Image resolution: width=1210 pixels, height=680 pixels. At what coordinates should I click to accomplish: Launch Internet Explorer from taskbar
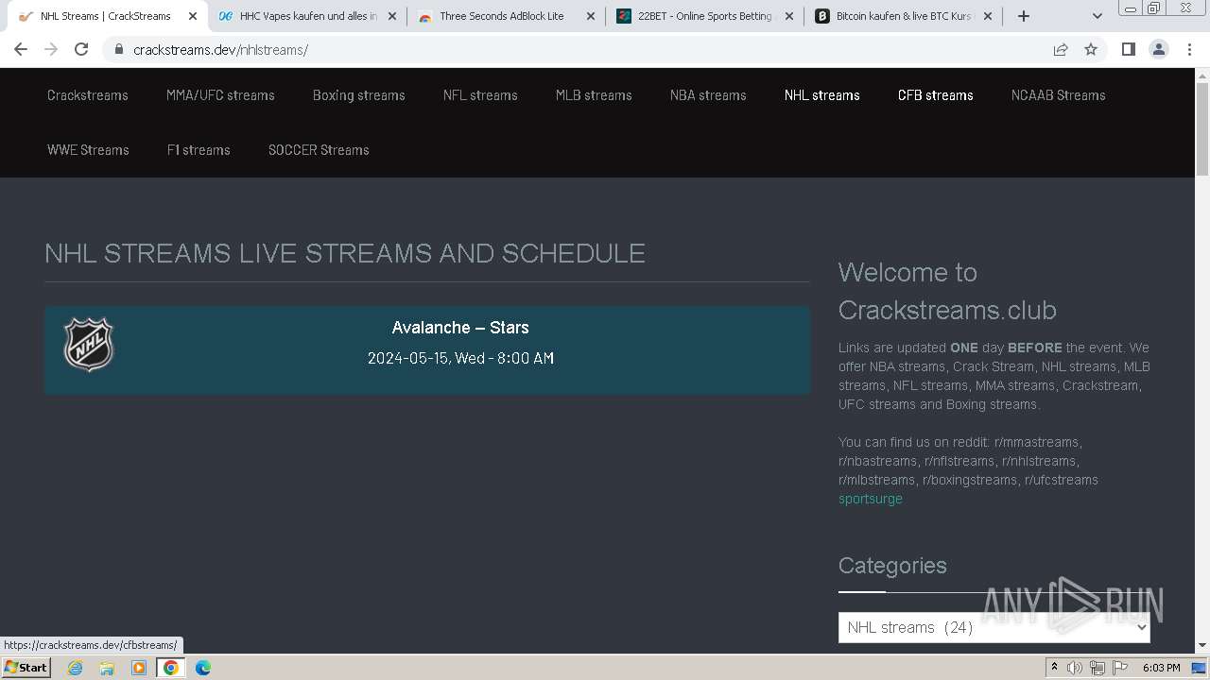tap(75, 668)
